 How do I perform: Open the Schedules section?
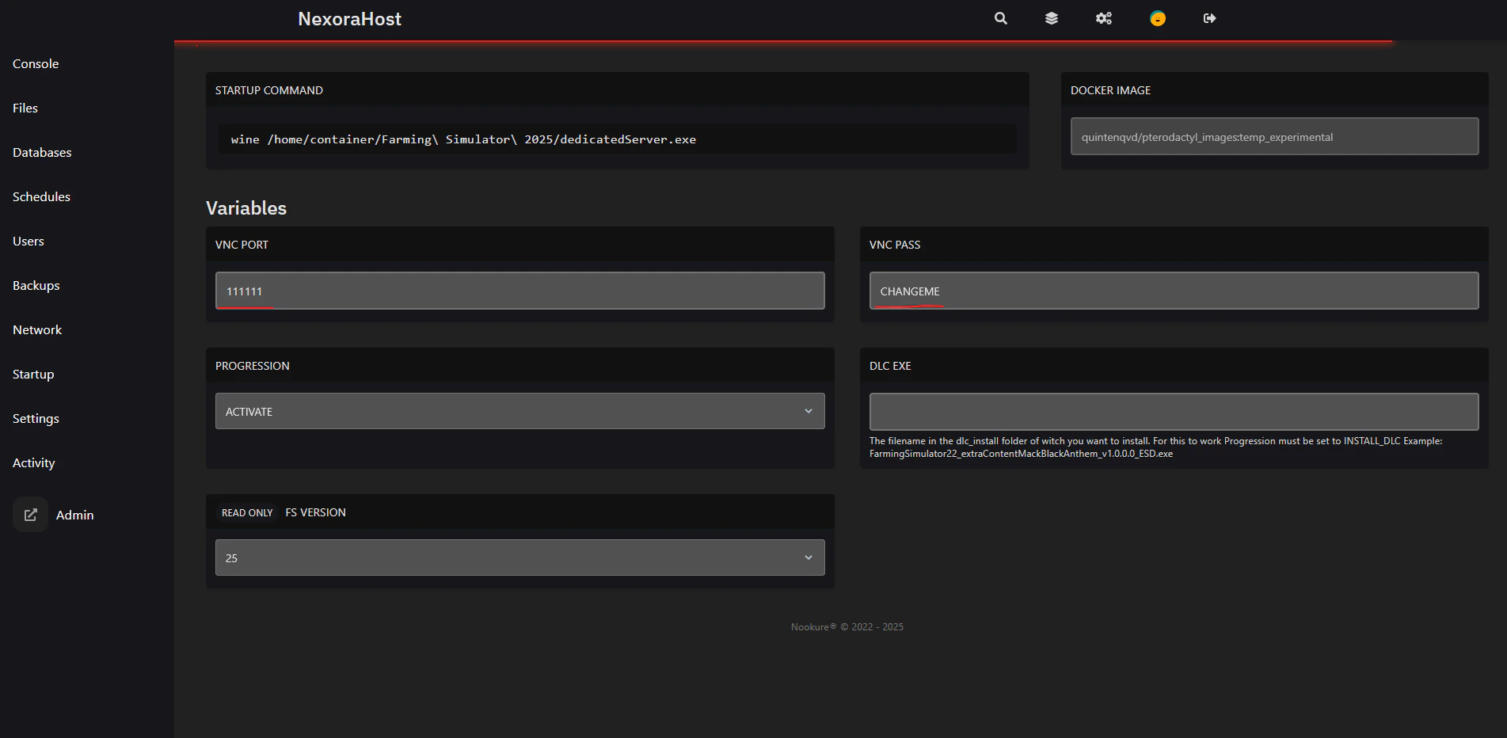coord(41,196)
